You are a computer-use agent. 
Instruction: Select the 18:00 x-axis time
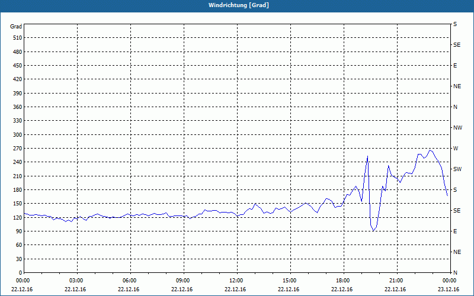(x=343, y=281)
